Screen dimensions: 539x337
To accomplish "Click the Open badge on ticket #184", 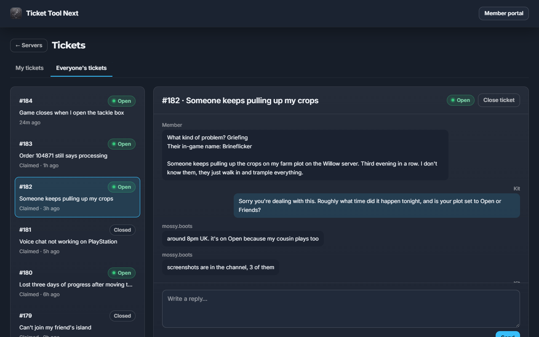I will pyautogui.click(x=122, y=101).
